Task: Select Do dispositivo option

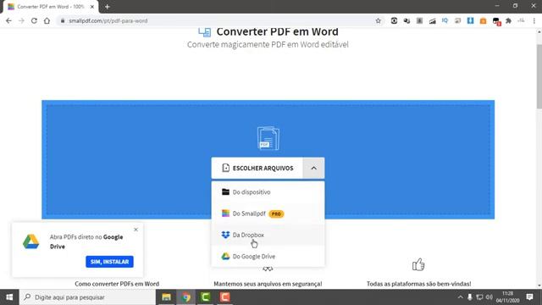Action: (268, 192)
